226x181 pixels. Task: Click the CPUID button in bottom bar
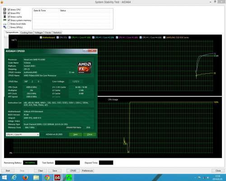pyautogui.click(x=73, y=171)
